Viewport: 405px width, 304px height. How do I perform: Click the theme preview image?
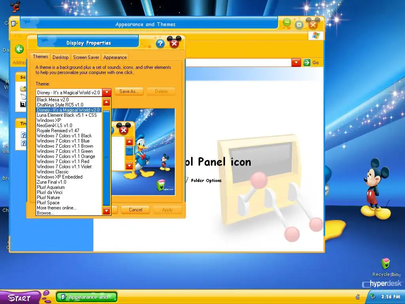coord(143,152)
